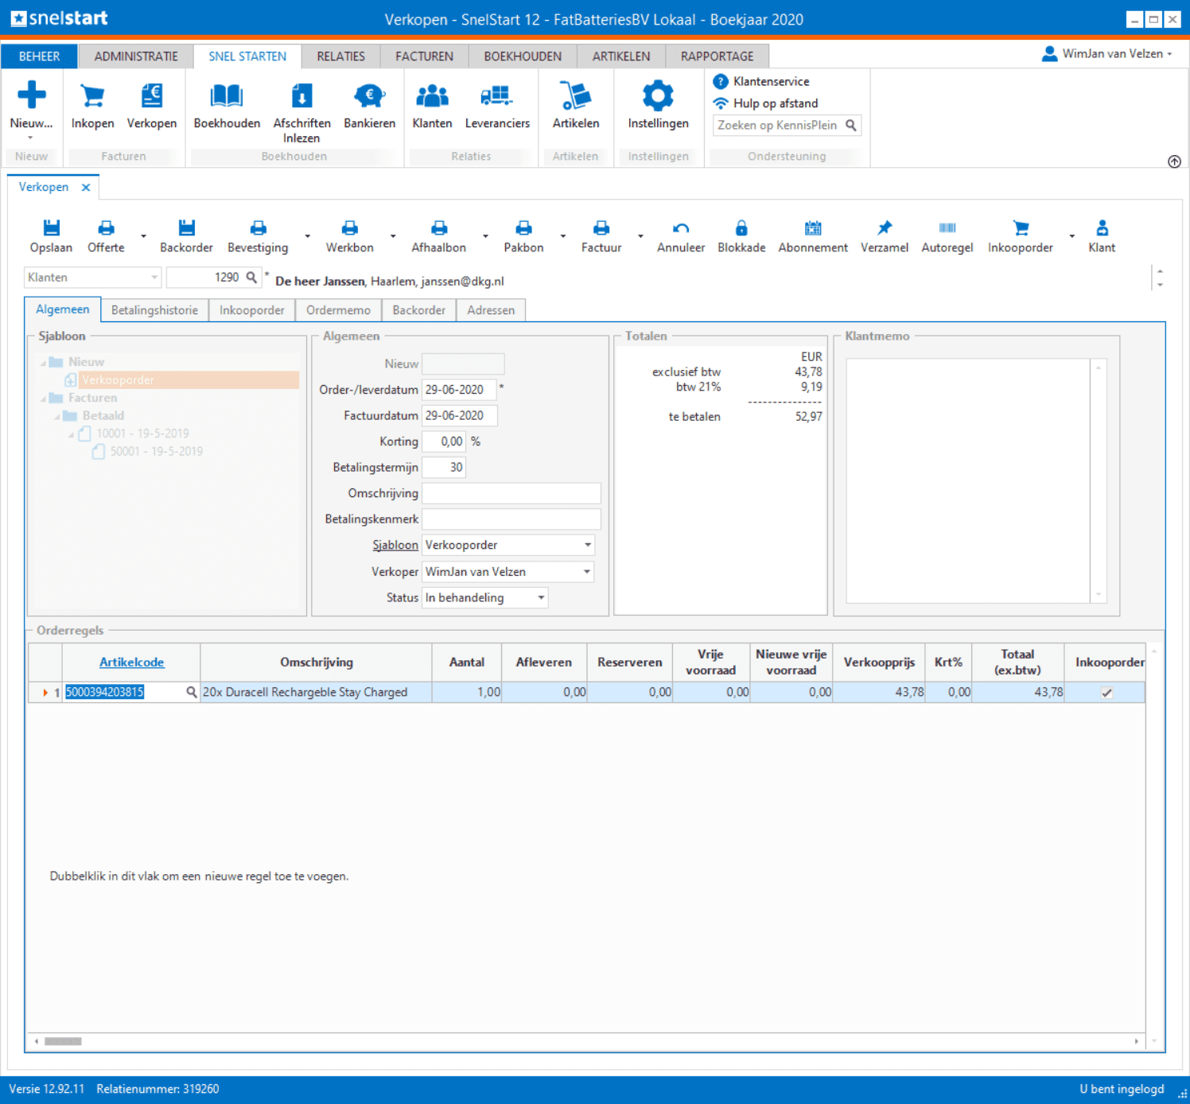Click Inkooporder cart toolbar icon
The height and width of the screenshot is (1104, 1190).
click(x=1021, y=228)
